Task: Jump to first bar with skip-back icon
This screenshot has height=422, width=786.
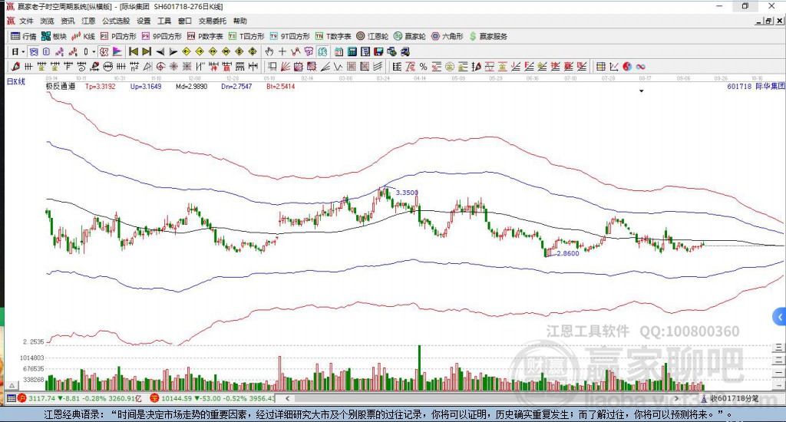Action: click(134, 51)
